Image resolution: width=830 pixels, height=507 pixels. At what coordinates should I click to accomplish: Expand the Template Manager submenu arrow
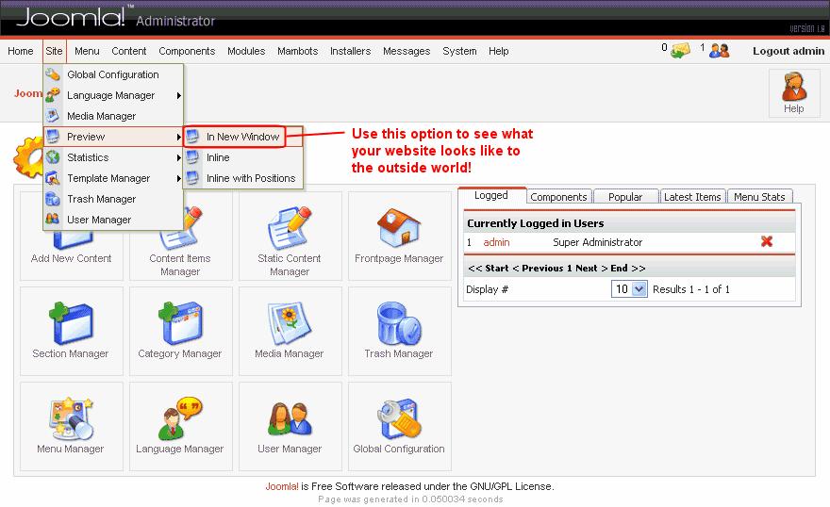coord(179,179)
